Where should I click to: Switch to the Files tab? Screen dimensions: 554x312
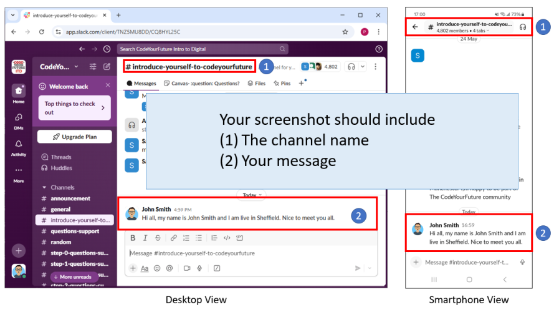coord(257,83)
